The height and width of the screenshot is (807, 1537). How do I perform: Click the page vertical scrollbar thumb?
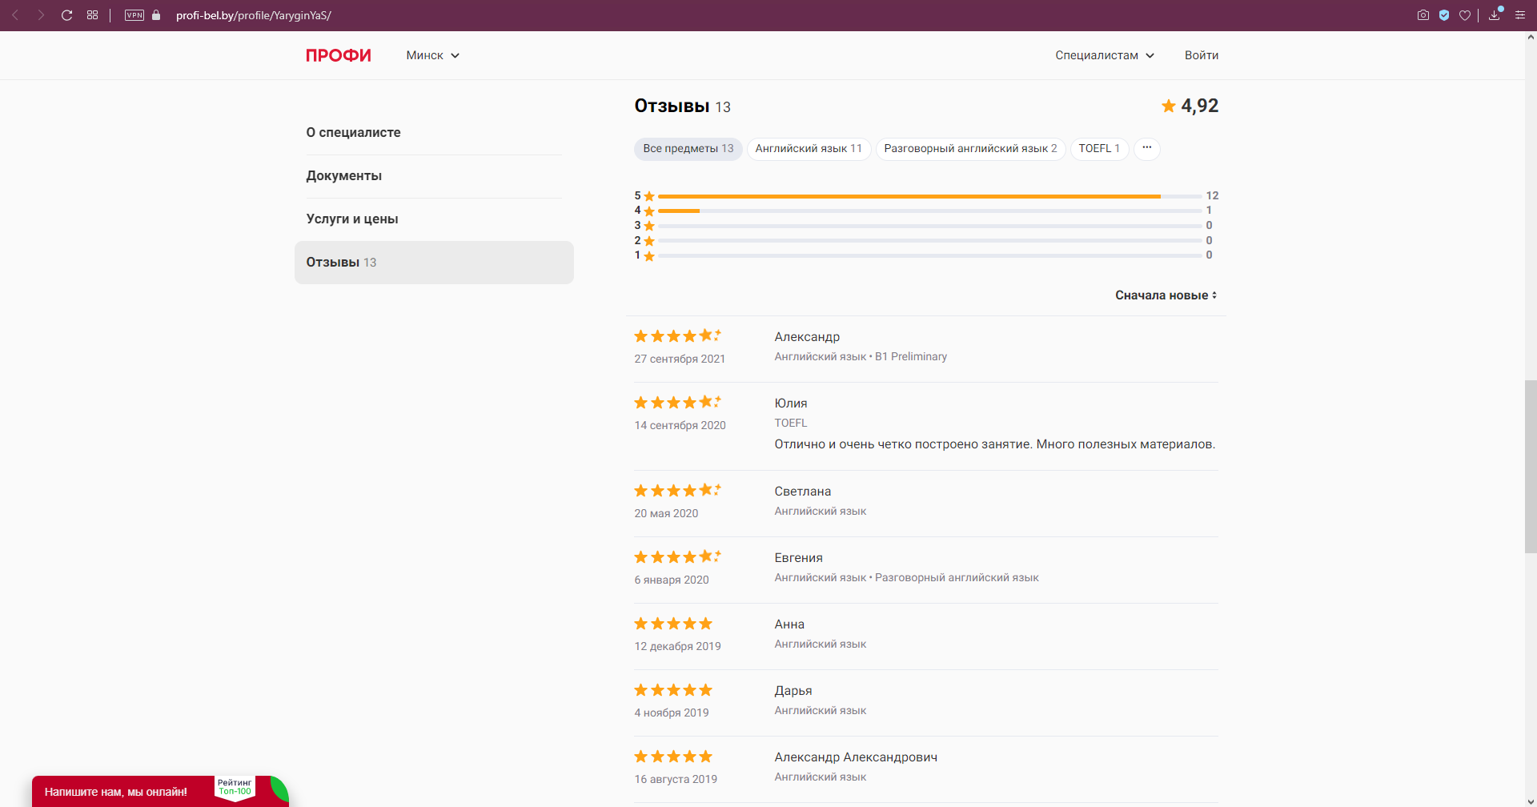[x=1531, y=467]
